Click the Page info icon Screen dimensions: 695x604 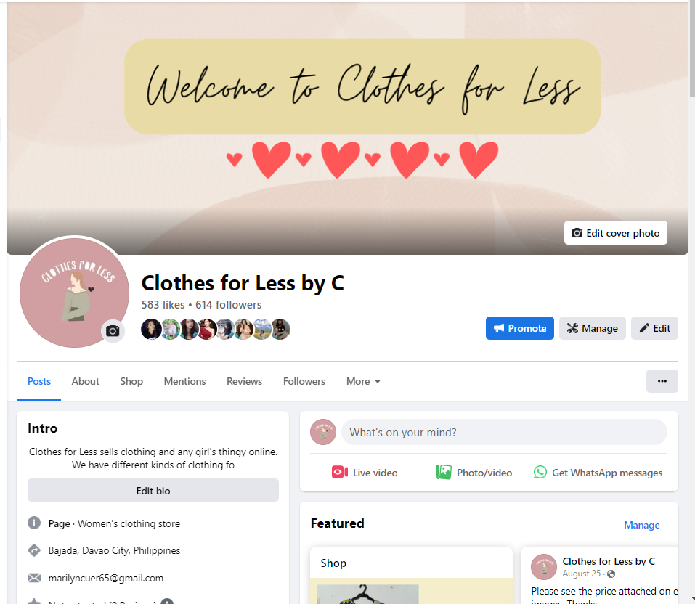coord(34,523)
